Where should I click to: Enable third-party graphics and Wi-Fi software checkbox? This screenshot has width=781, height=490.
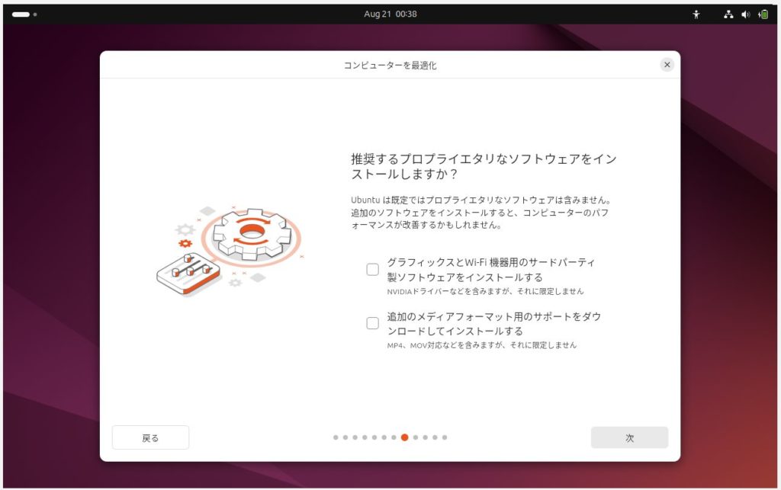click(x=372, y=270)
